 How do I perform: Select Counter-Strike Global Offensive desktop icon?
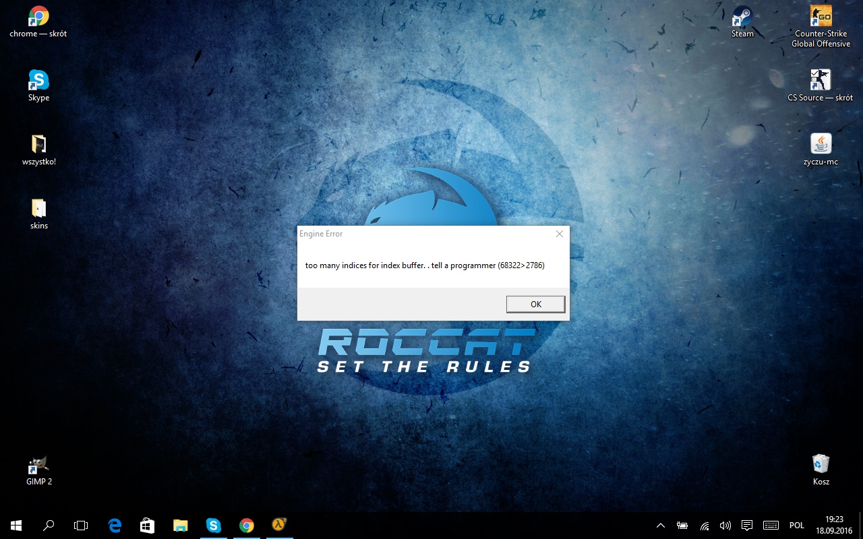click(821, 17)
